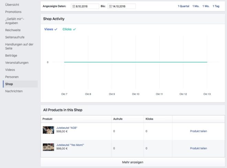Click the end date calendar icon
Screen dimensions: 227x168
110,7
